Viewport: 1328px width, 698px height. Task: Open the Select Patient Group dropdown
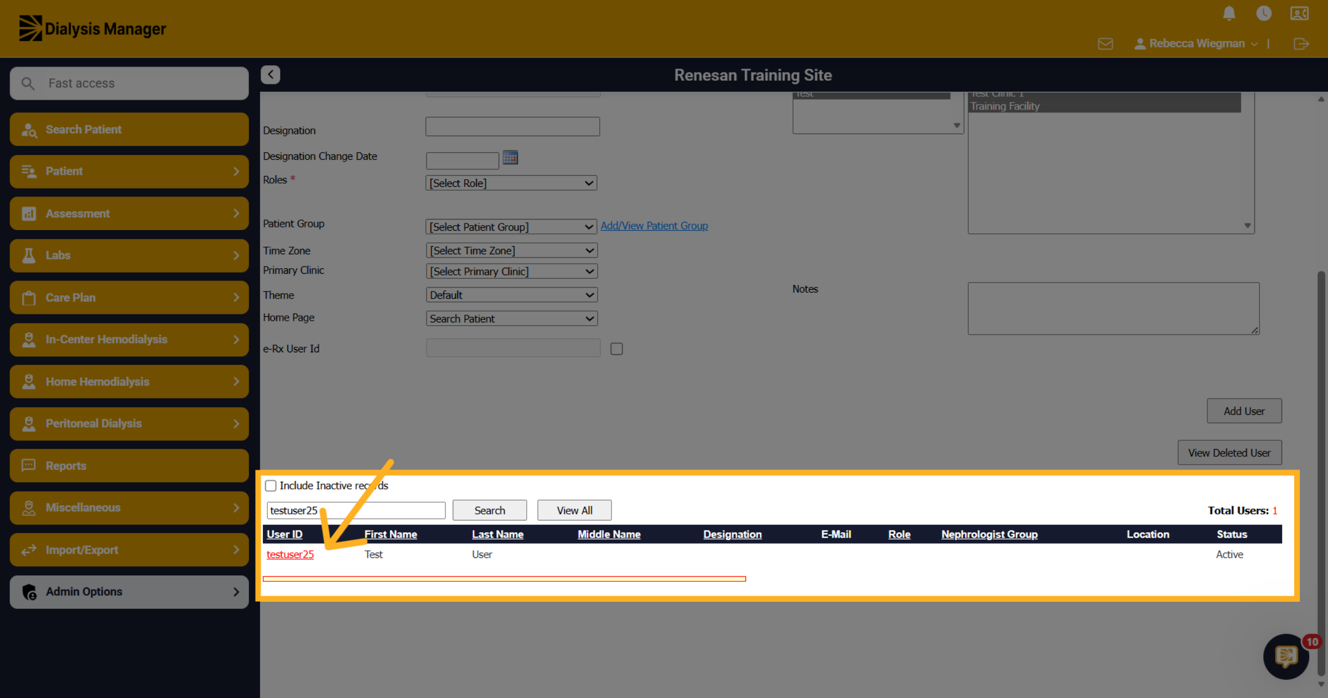511,227
